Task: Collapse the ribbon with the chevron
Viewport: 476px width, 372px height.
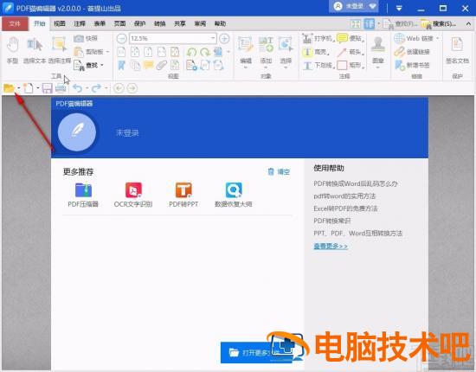Action: click(x=469, y=23)
